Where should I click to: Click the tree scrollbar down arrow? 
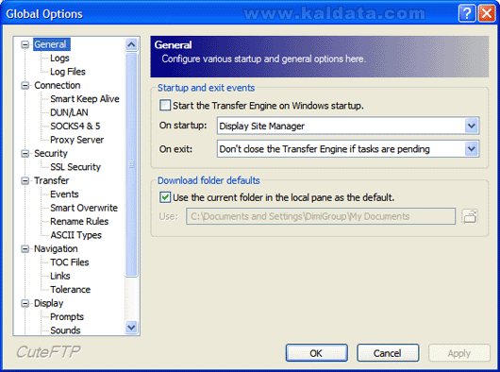pos(131,328)
